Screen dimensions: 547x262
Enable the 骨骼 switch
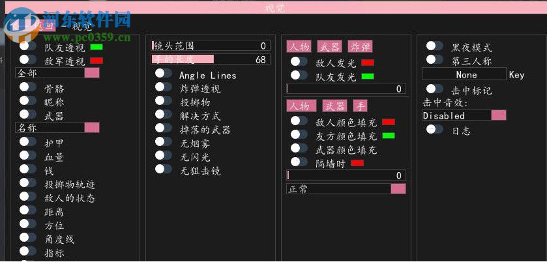pos(28,87)
